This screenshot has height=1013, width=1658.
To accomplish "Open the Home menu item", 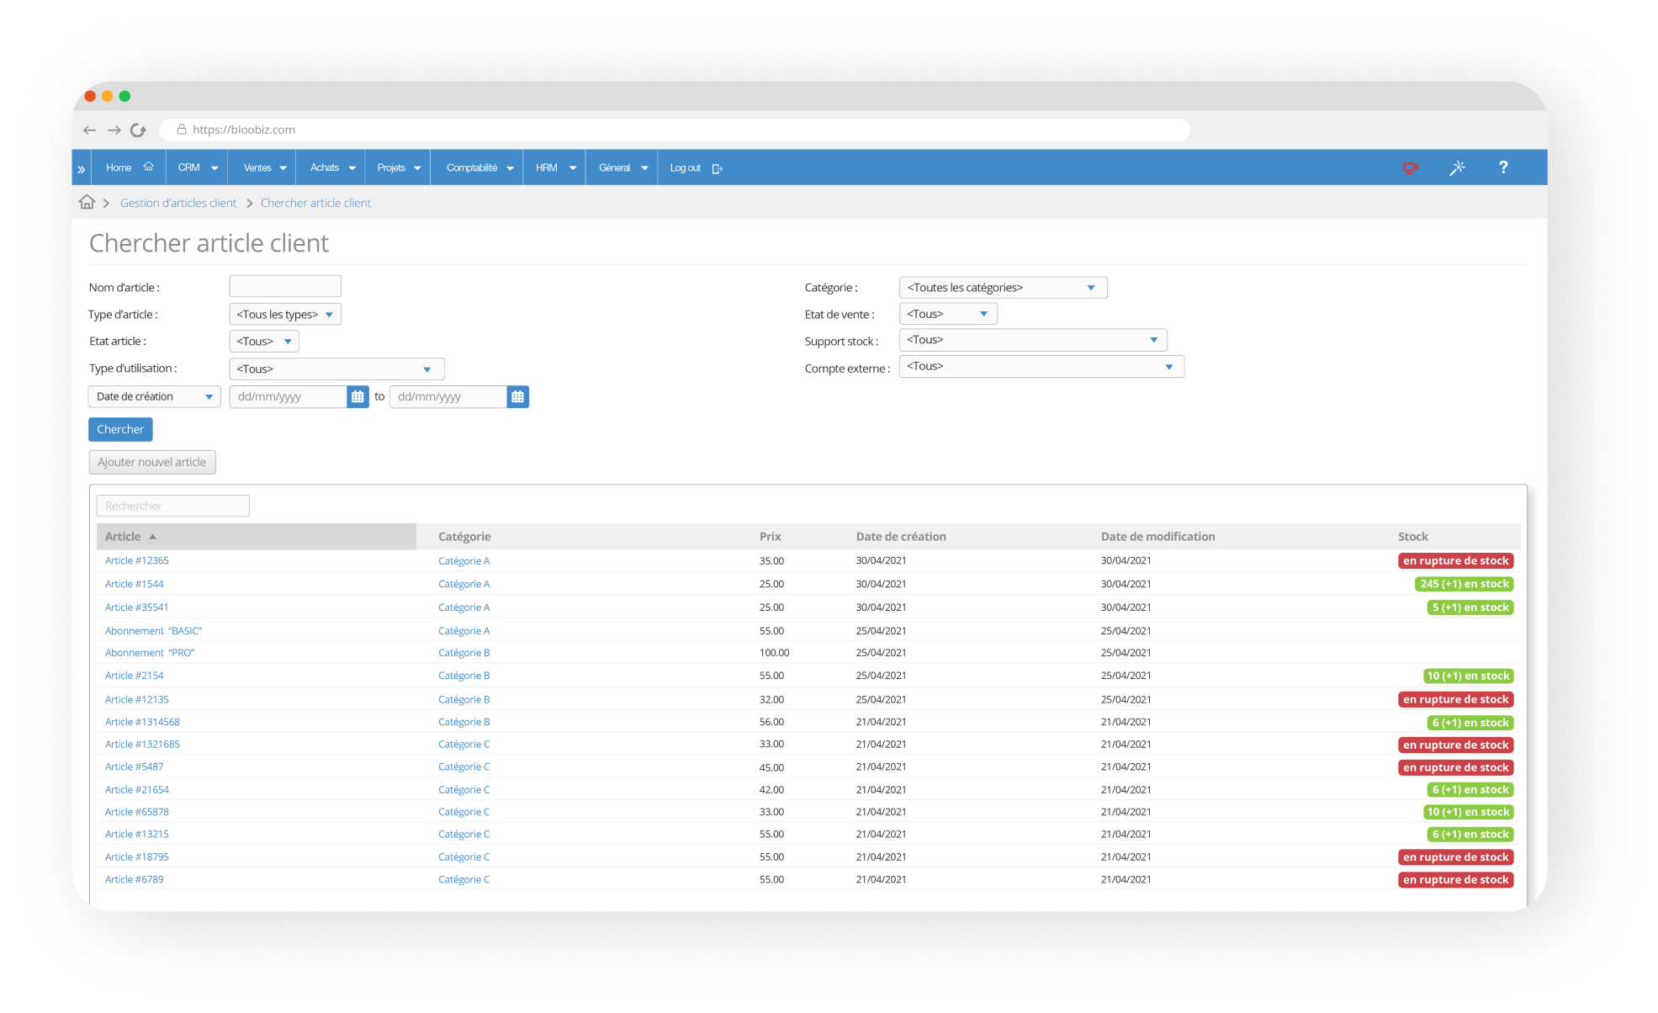I will coord(130,167).
